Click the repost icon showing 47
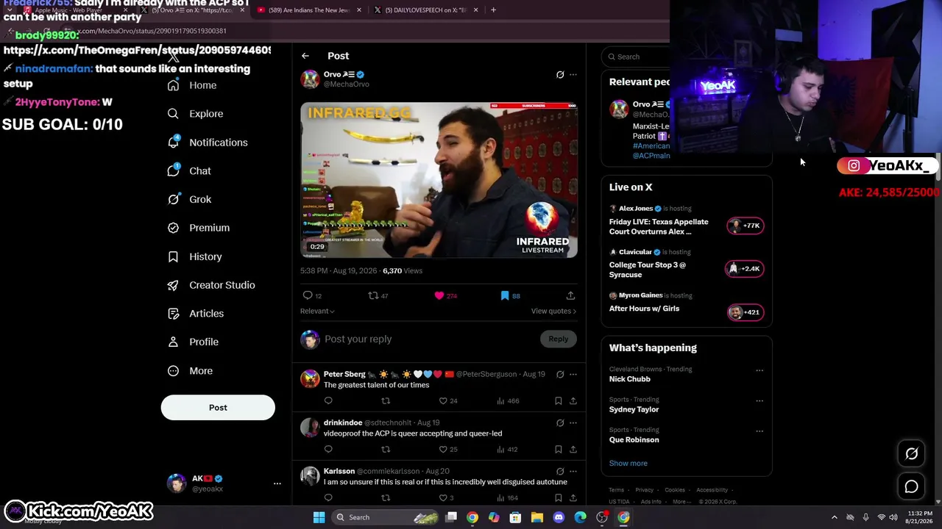This screenshot has width=942, height=529. (x=373, y=295)
